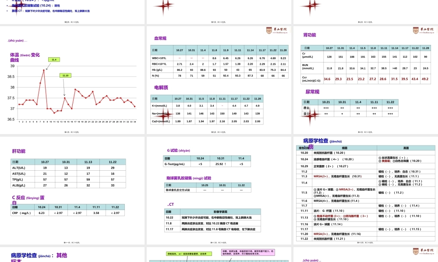This screenshot has width=438, height=262.
Task: Select the red star decoration over the 电解质 table
Action: (x=164, y=115)
